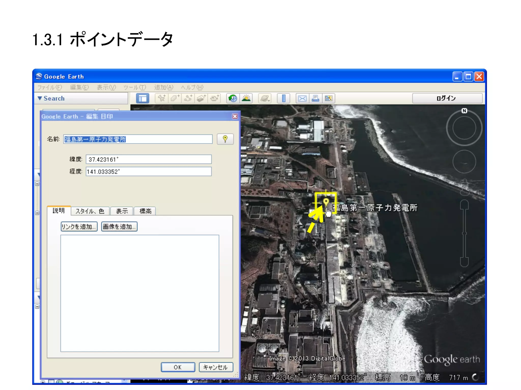Click the Email envelope icon

point(302,98)
